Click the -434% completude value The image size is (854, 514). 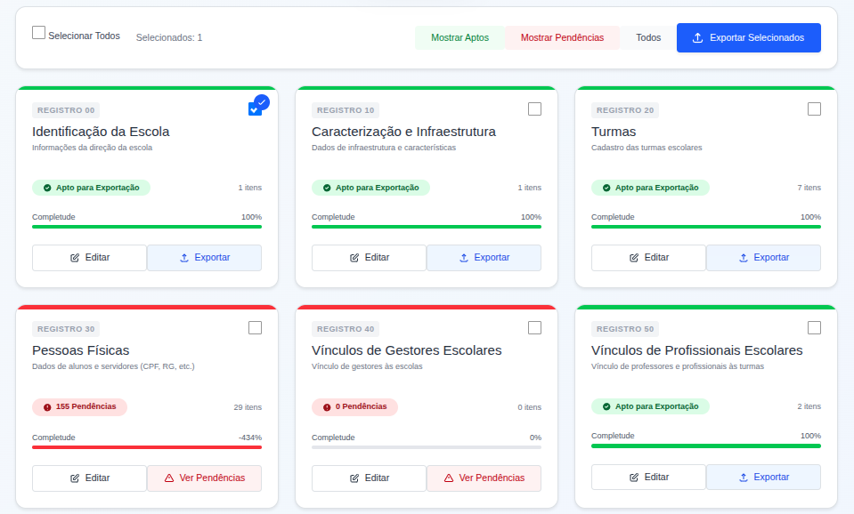point(250,438)
